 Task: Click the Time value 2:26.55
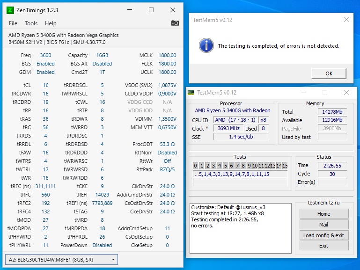[x=332, y=166]
